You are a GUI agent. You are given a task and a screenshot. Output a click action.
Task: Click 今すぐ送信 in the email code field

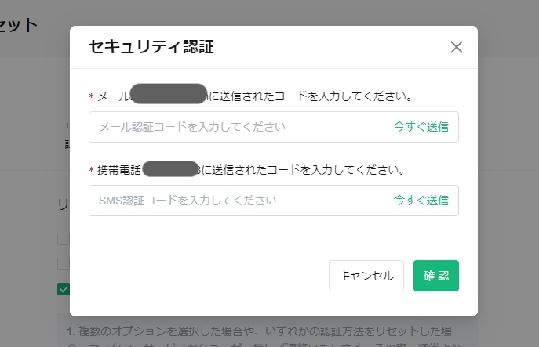click(421, 127)
